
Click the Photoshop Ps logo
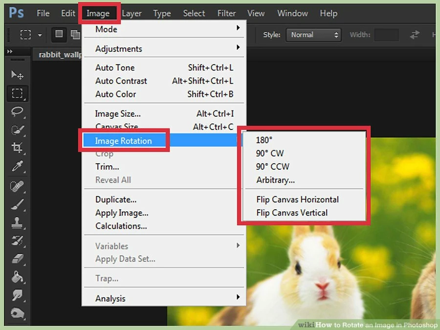click(16, 13)
